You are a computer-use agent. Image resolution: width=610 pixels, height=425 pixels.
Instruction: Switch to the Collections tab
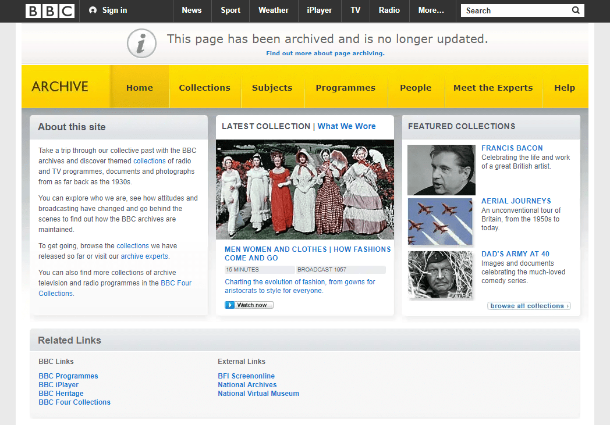(x=205, y=88)
